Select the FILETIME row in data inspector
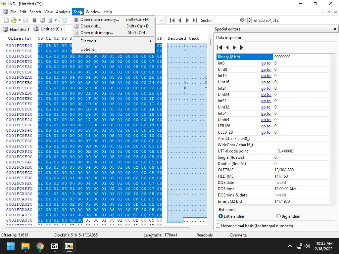339x254 pixels. pos(272,176)
